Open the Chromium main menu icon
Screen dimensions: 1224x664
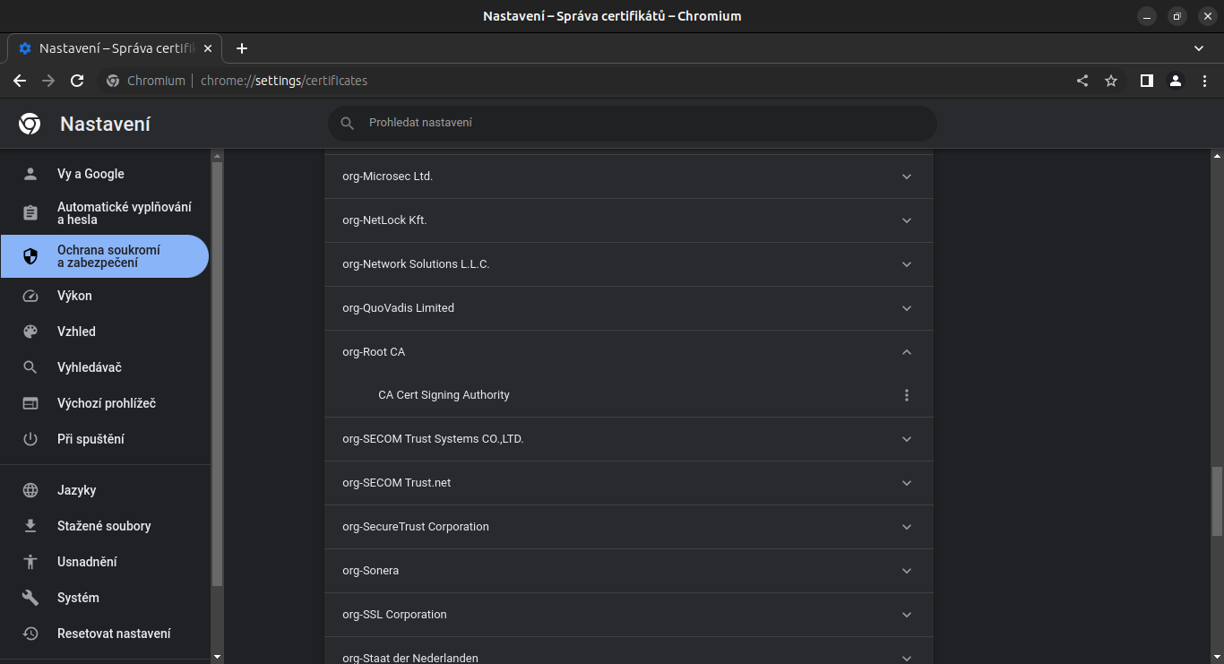[x=1203, y=81]
